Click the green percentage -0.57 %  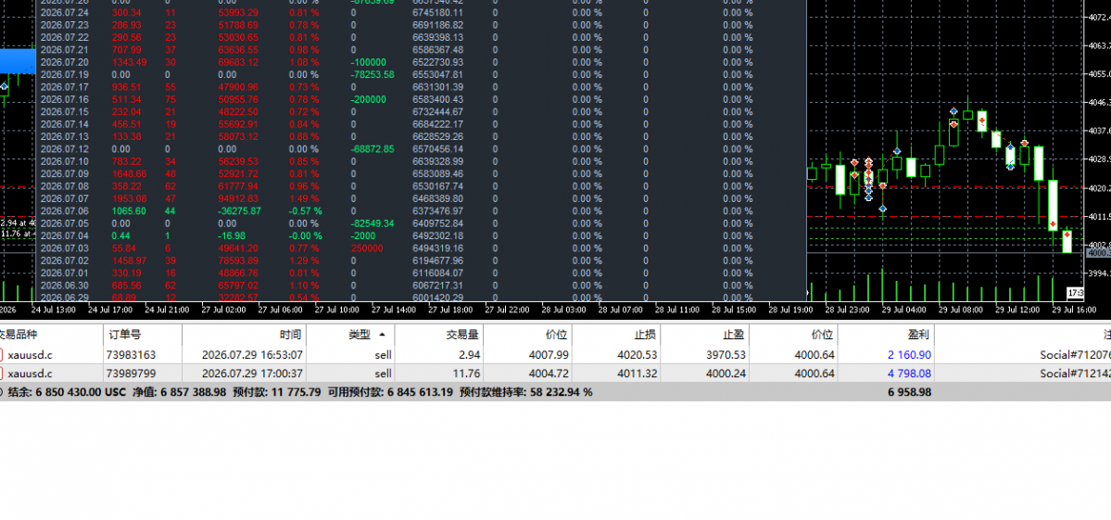pyautogui.click(x=306, y=211)
